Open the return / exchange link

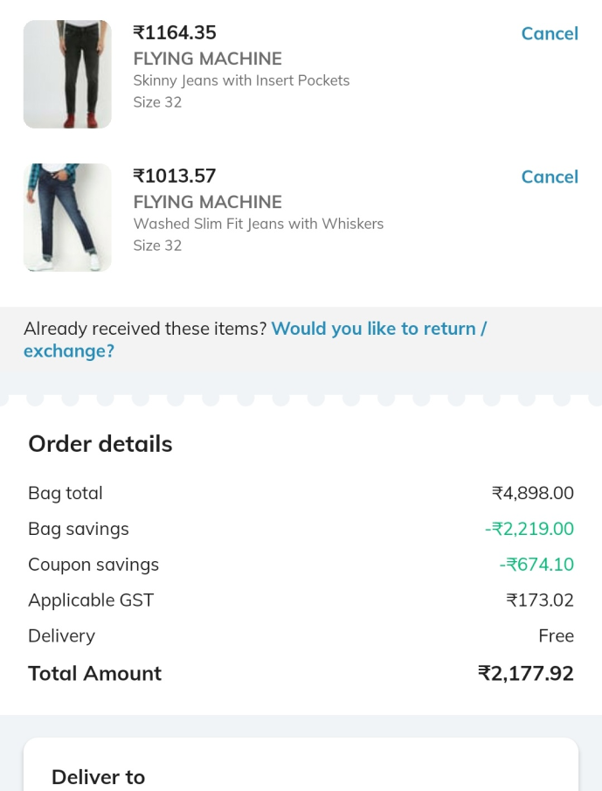[x=378, y=329]
